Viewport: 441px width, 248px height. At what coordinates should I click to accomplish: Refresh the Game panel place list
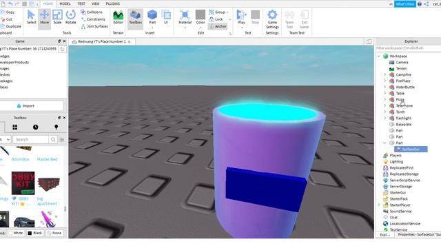pos(62,49)
